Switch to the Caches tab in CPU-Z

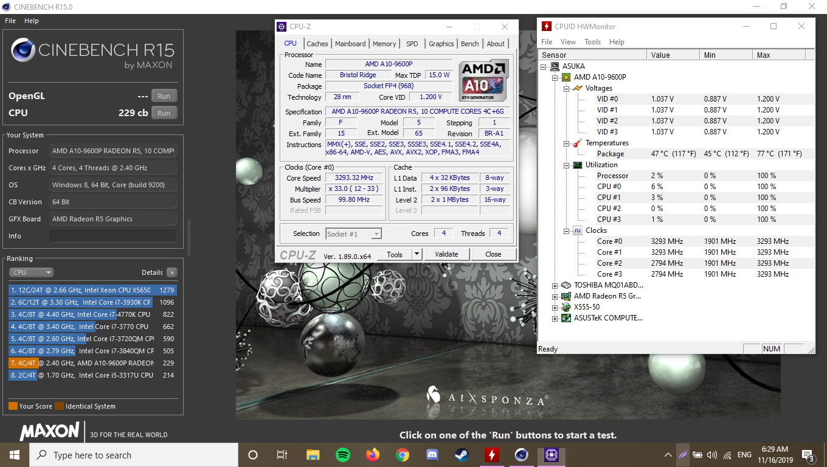coord(317,44)
